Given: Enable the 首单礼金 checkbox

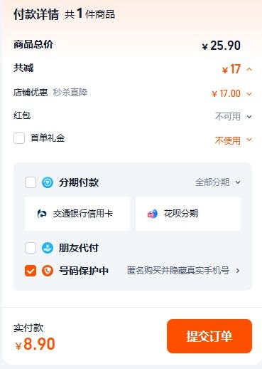Looking at the screenshot, I should click(19, 138).
